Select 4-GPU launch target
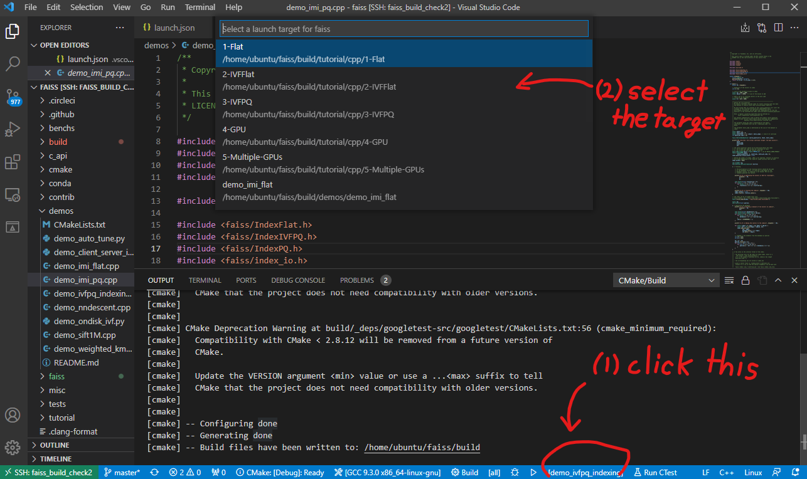 pyautogui.click(x=404, y=135)
